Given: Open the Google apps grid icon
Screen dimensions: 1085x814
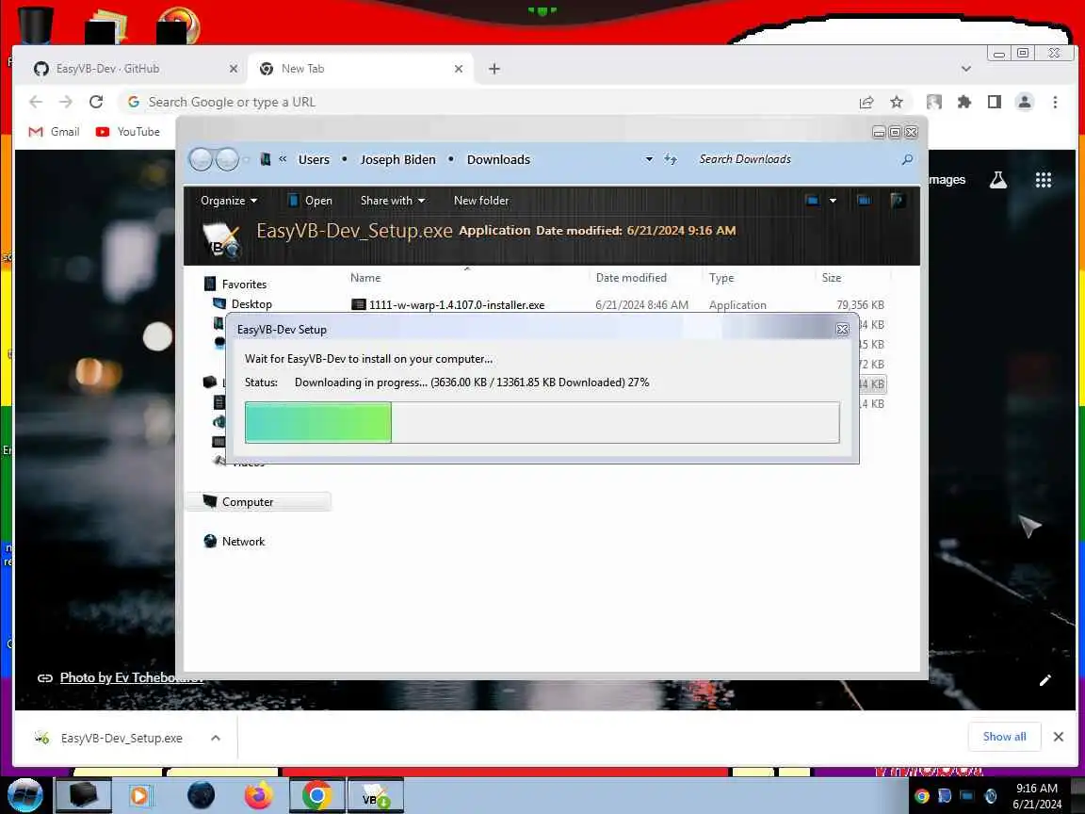Looking at the screenshot, I should coord(1044,180).
